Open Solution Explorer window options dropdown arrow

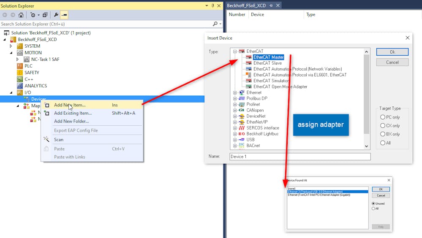(207, 5)
